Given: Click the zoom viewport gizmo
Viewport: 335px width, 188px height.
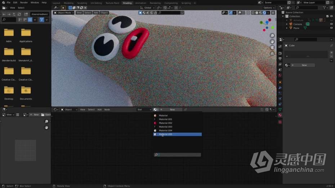Looking at the screenshot, I should pos(272,36).
